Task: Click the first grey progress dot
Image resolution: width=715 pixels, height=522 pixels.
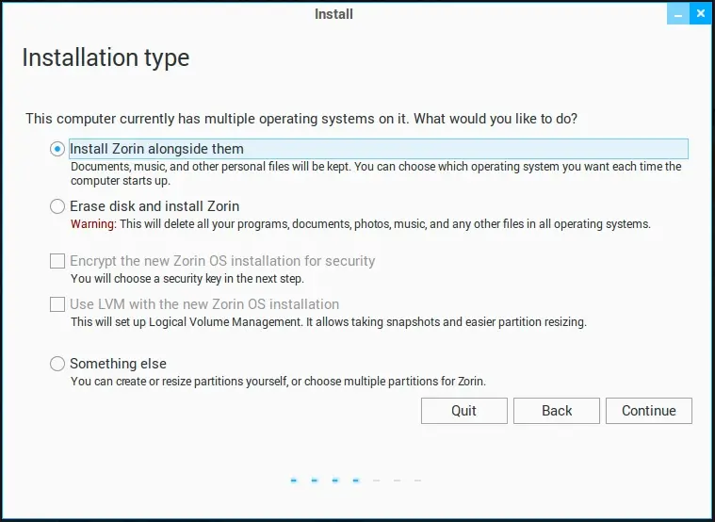Action: click(377, 481)
